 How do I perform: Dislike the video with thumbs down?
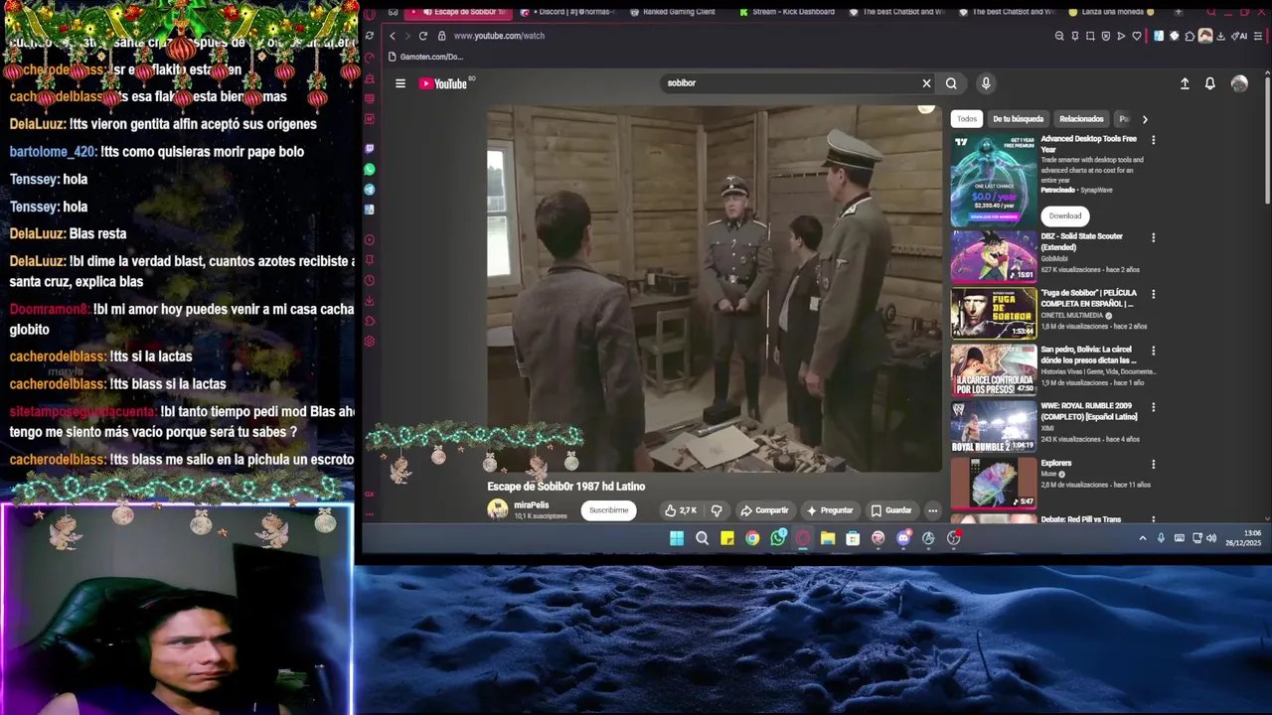pyautogui.click(x=716, y=510)
